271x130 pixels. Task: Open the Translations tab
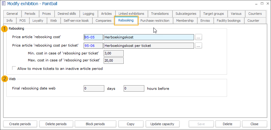point(160,14)
